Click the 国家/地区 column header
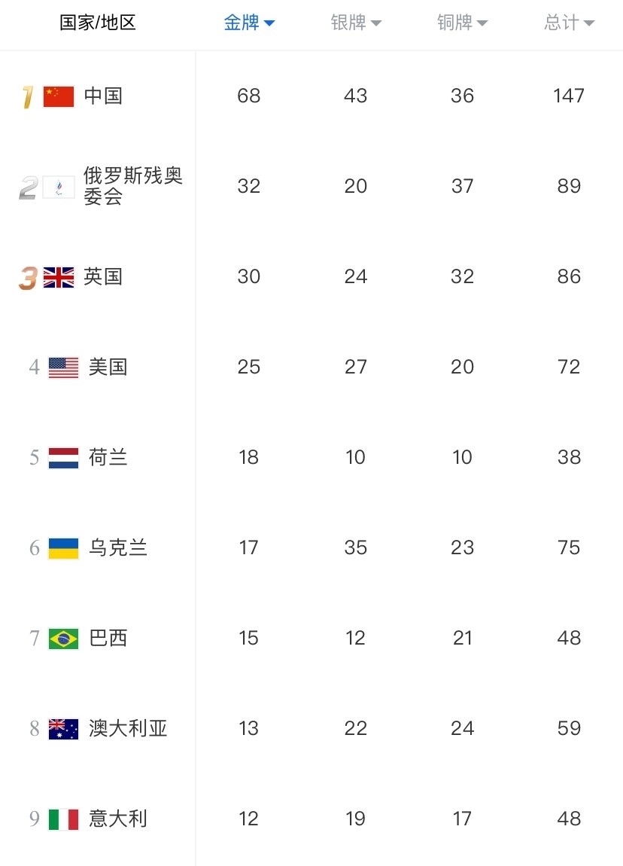 click(98, 23)
